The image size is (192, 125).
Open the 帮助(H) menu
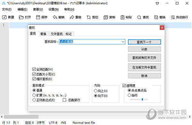(x=69, y=9)
